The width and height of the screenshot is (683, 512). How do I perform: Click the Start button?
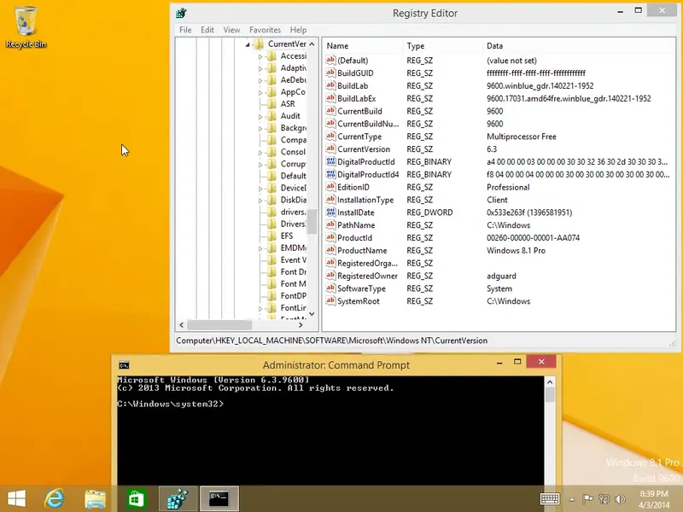click(x=15, y=498)
